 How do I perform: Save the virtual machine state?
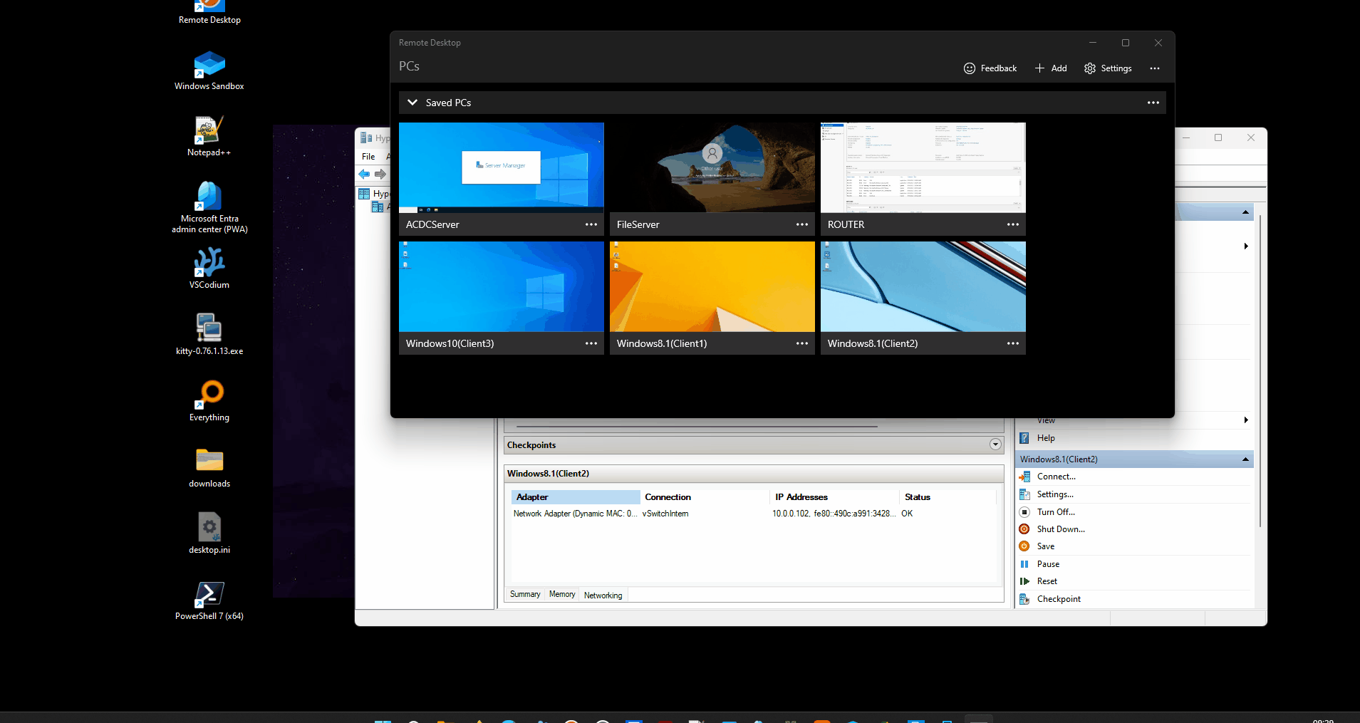click(1046, 546)
